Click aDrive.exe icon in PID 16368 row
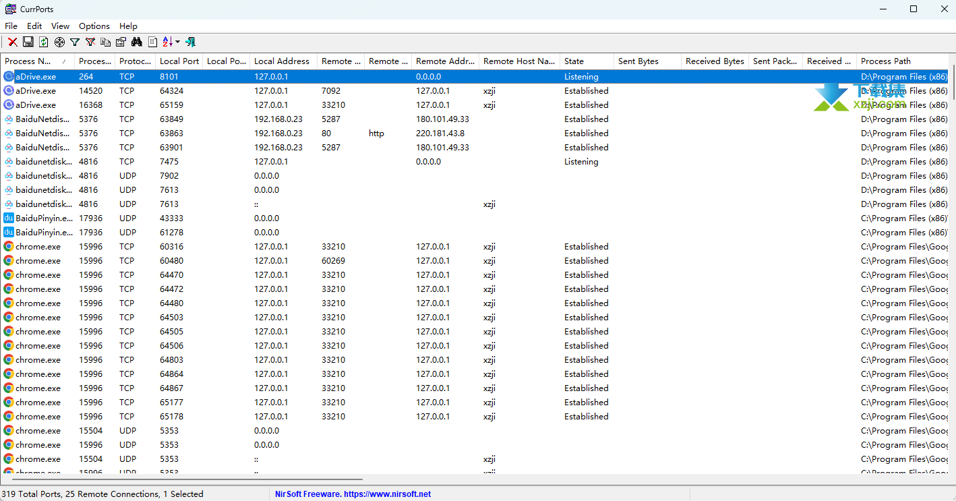The image size is (956, 501). pos(9,105)
